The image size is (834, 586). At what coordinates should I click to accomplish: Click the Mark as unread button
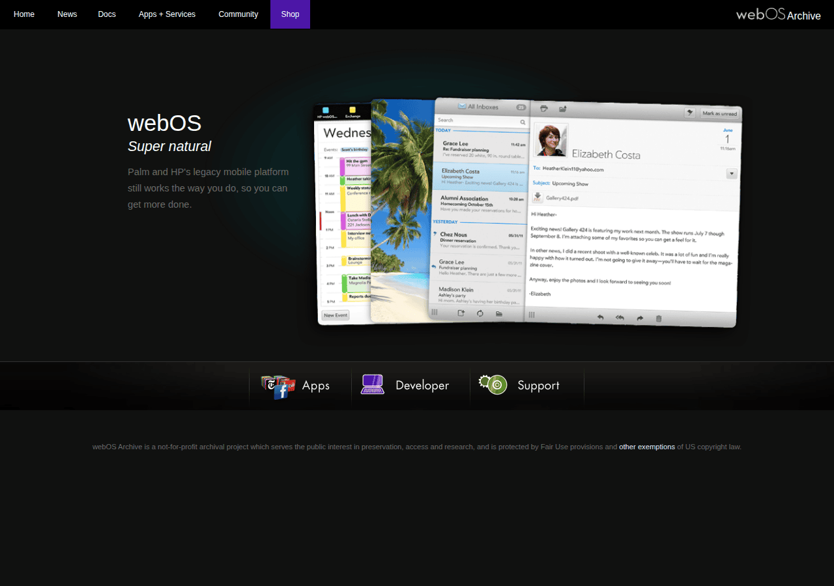[720, 113]
